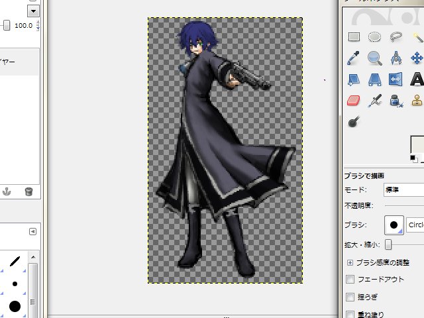Reset colors to default black and white
Image resolution: width=424 pixels, height=318 pixels.
pyautogui.click(x=413, y=159)
